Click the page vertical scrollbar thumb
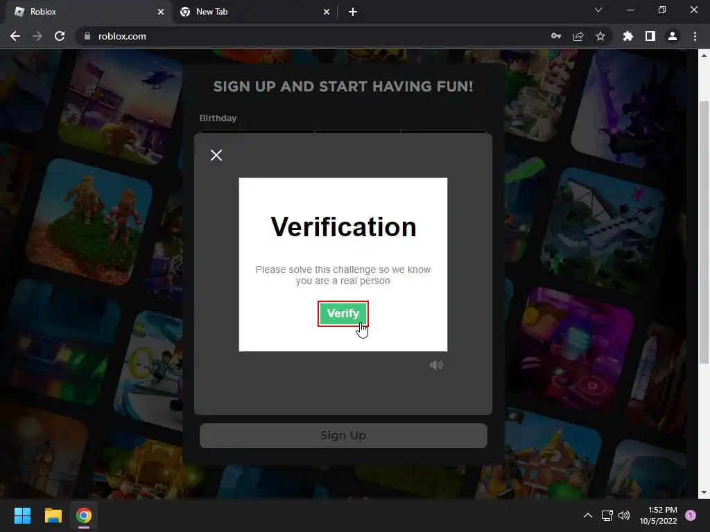This screenshot has width=710, height=532. point(704,231)
